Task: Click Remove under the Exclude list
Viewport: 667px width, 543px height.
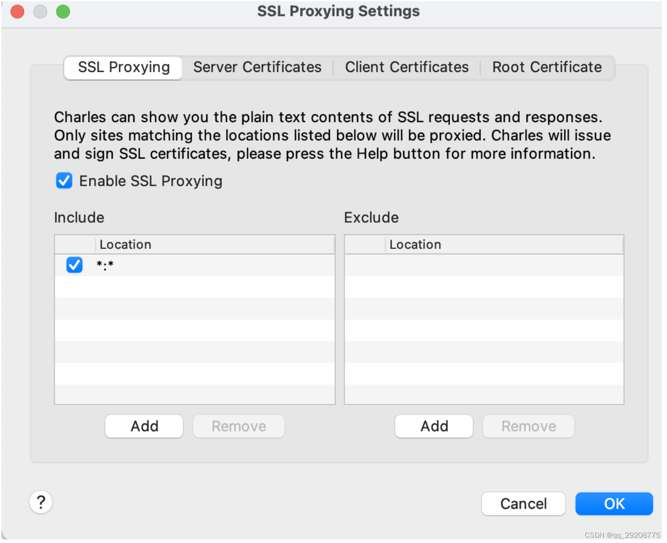Action: (x=529, y=426)
